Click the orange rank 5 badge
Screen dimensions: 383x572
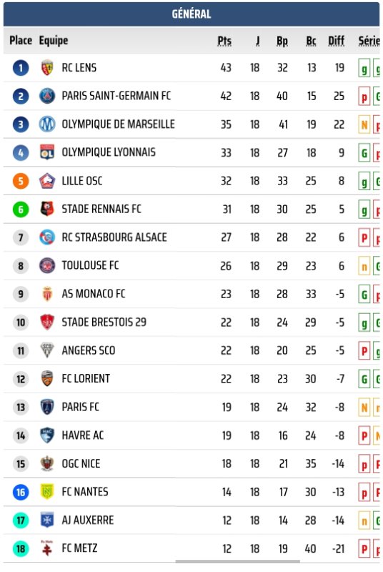21,181
